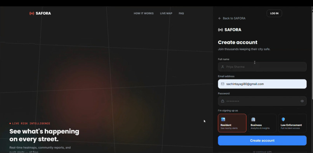Screen dimensions: 313x153
Task: Click the 'Create account' heading
Action: 238,42
